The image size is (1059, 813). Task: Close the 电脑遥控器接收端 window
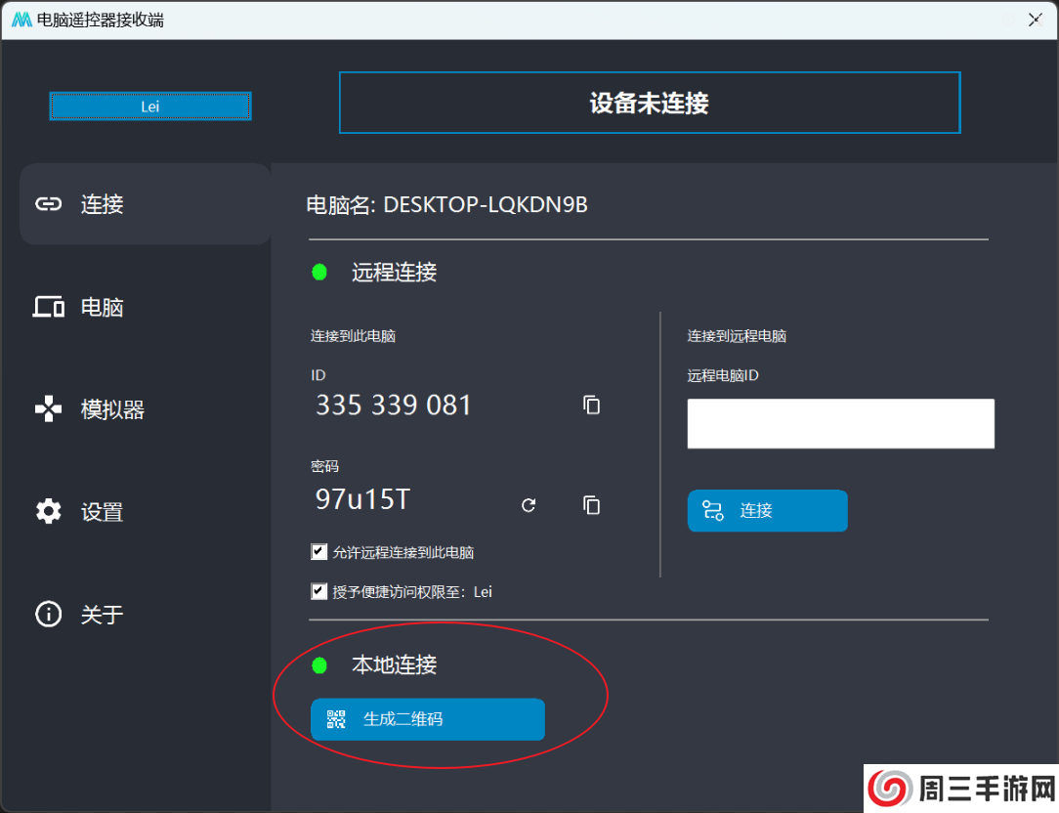coord(1035,20)
